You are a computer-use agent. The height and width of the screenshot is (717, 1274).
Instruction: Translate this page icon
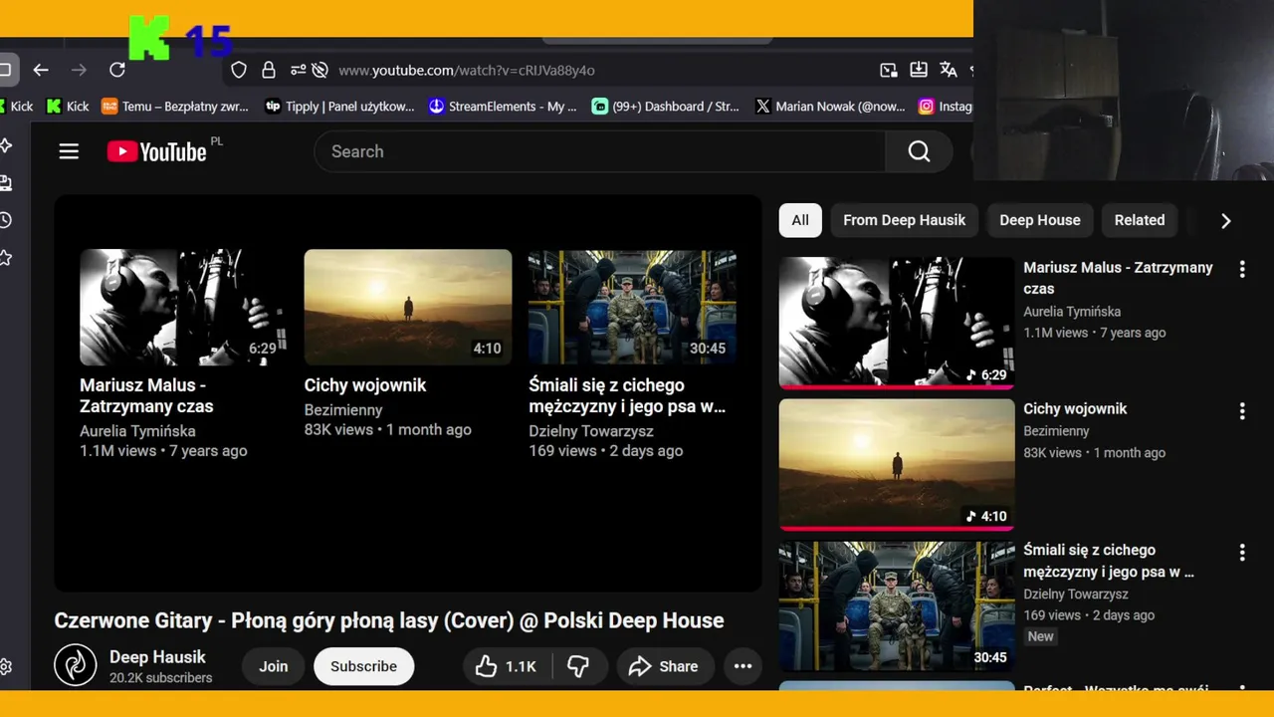pos(949,70)
